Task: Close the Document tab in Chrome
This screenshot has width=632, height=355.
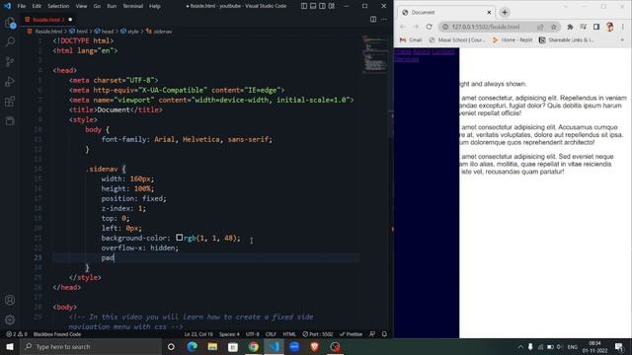Action: (489, 13)
